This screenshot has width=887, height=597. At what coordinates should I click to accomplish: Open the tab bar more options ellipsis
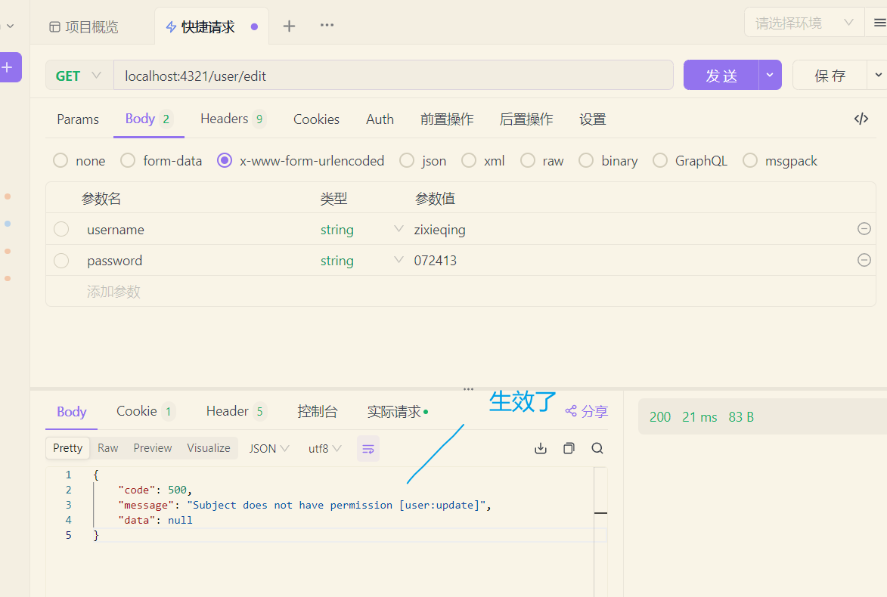point(327,26)
